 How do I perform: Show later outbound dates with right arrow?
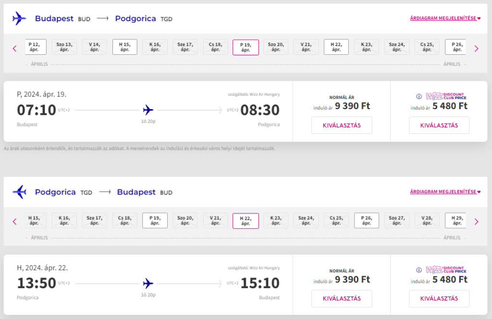(x=476, y=49)
